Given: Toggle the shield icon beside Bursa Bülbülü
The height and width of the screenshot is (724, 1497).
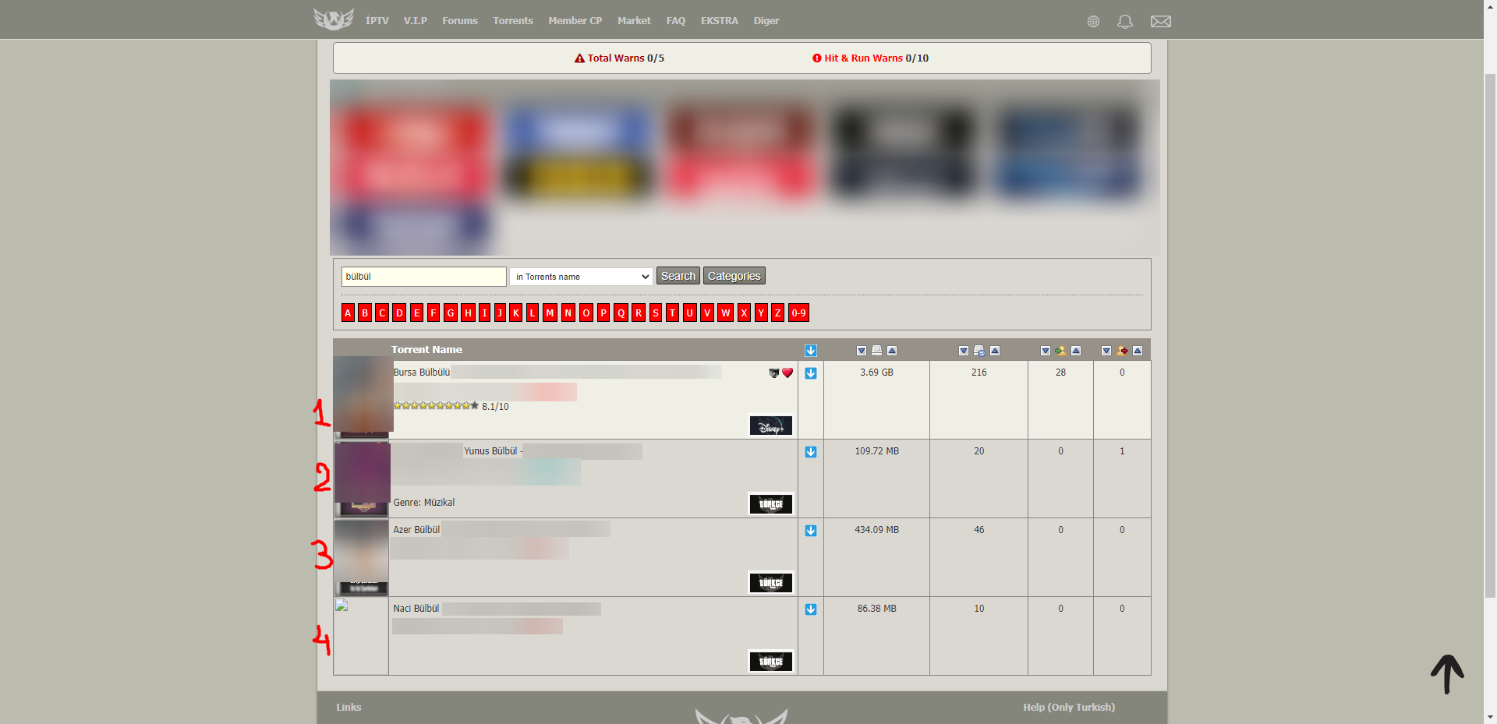Looking at the screenshot, I should coord(772,373).
